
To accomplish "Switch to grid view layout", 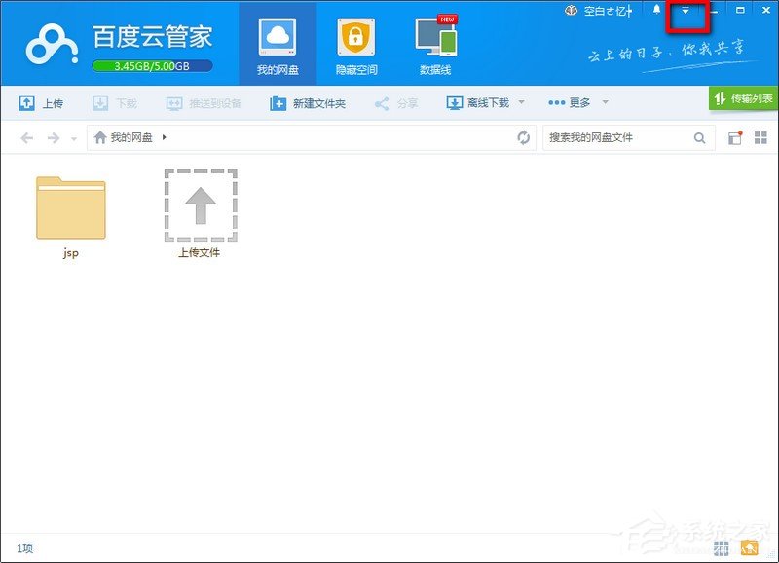I will pyautogui.click(x=761, y=138).
